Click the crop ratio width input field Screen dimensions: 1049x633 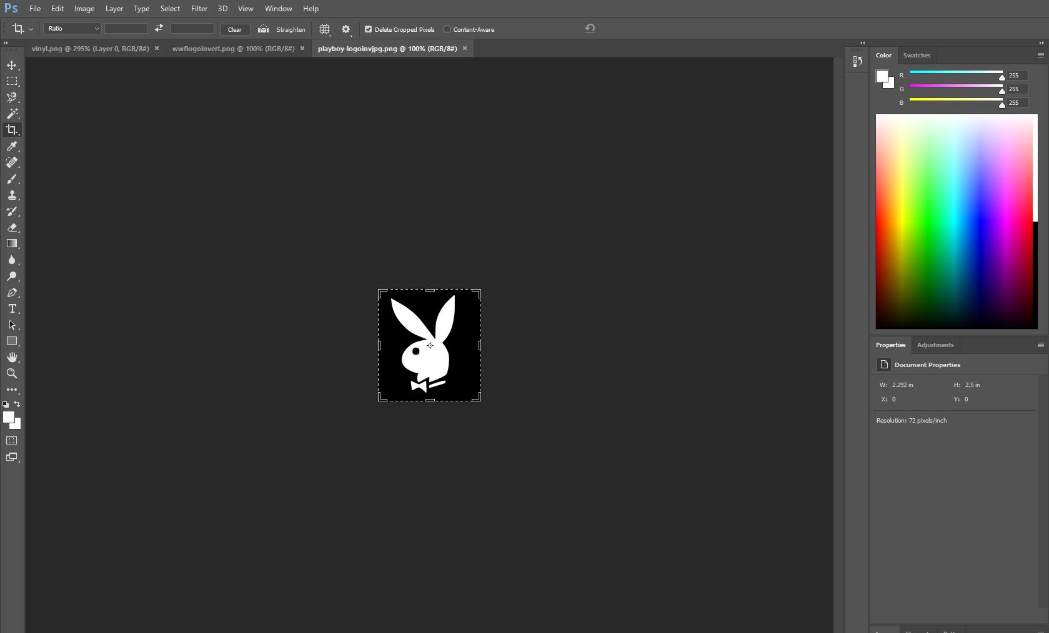coord(126,29)
